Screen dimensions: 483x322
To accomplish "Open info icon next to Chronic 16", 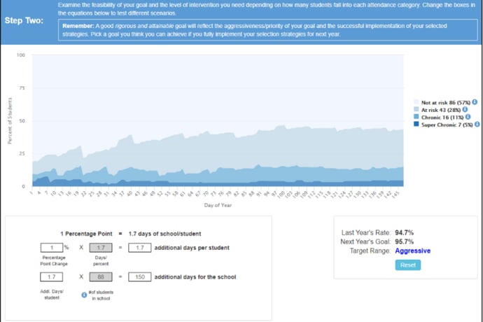I will [468, 117].
